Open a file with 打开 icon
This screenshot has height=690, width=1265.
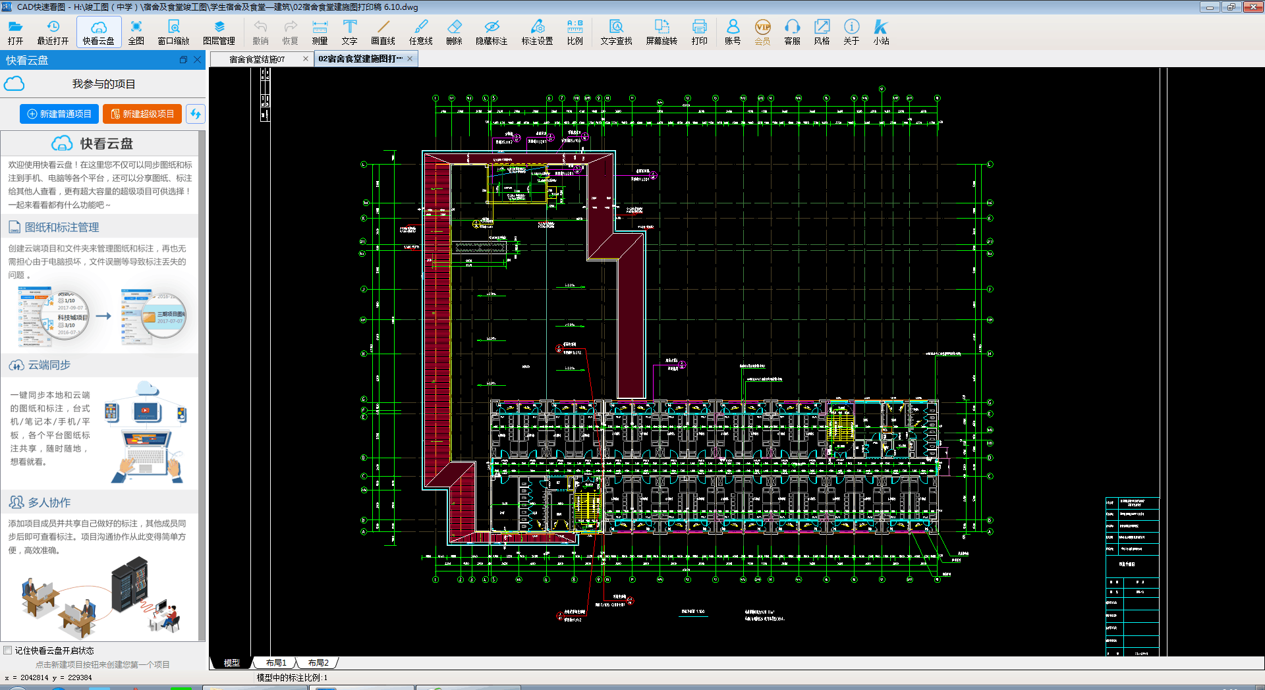pyautogui.click(x=15, y=32)
